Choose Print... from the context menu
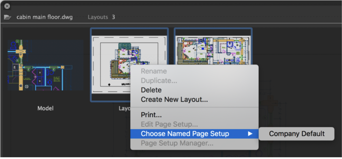 [x=151, y=115]
